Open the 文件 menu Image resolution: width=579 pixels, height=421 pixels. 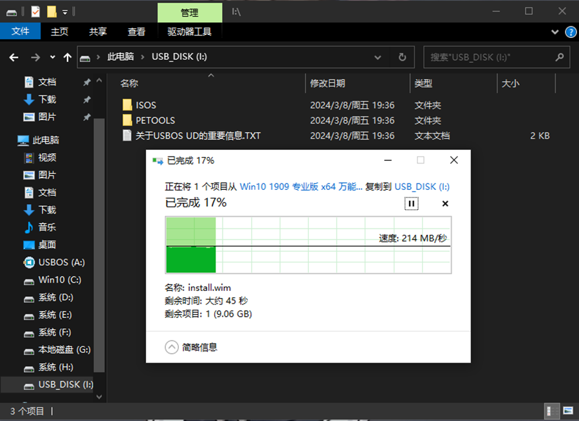click(x=21, y=32)
